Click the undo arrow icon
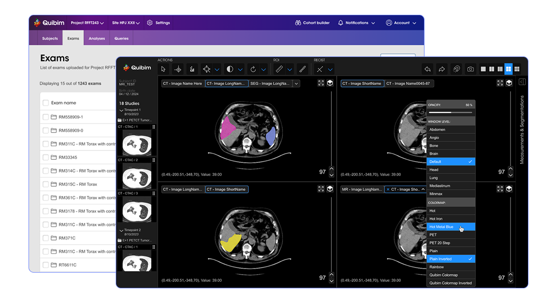This screenshot has width=557, height=296. pos(428,69)
